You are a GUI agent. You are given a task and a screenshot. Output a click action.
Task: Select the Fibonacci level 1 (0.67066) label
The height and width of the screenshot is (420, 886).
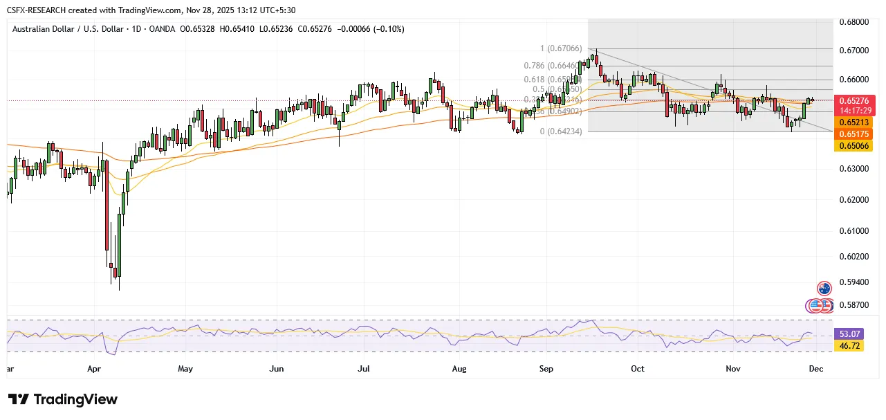click(x=560, y=49)
